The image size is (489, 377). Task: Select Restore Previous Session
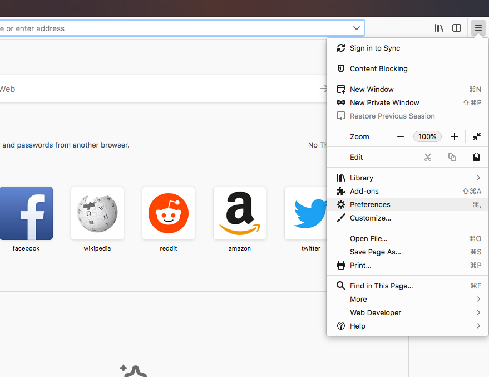(407, 116)
